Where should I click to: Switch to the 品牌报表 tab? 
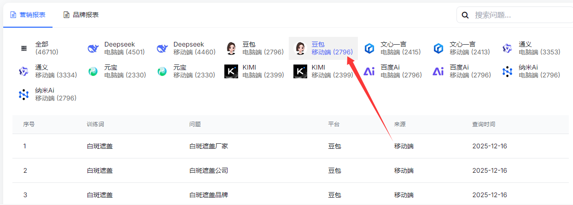pyautogui.click(x=81, y=15)
